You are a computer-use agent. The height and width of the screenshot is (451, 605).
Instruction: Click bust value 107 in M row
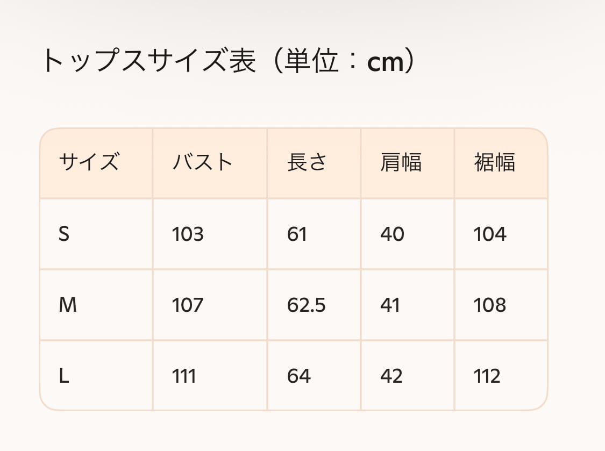tap(188, 305)
